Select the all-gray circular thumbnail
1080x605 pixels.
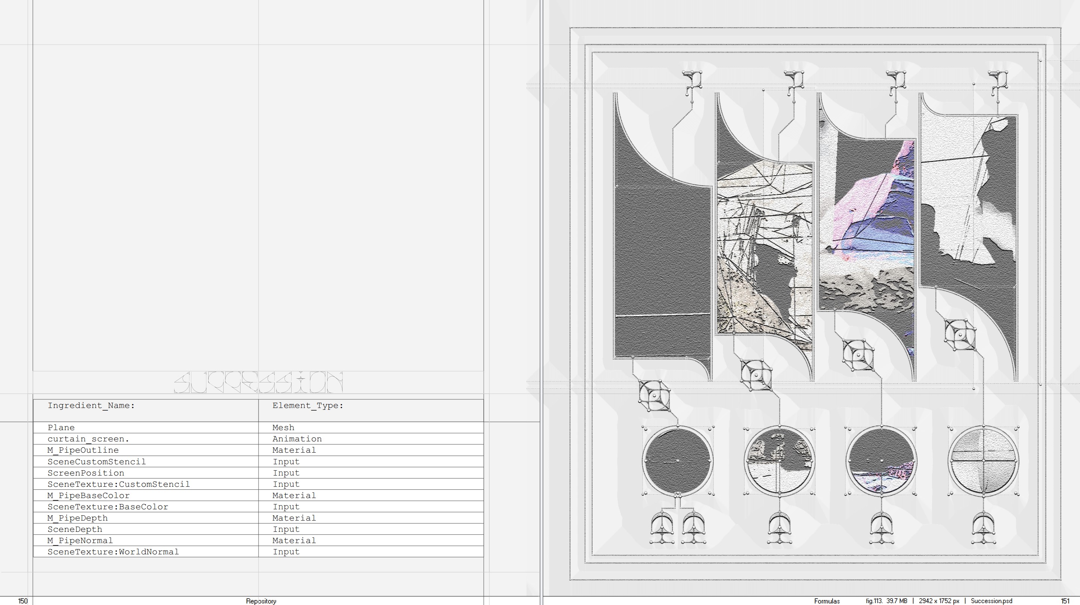pyautogui.click(x=677, y=461)
